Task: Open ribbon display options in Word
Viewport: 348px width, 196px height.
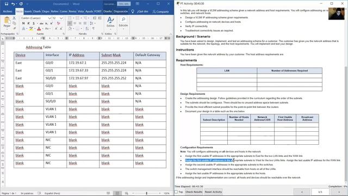Action: pyautogui.click(x=138, y=4)
